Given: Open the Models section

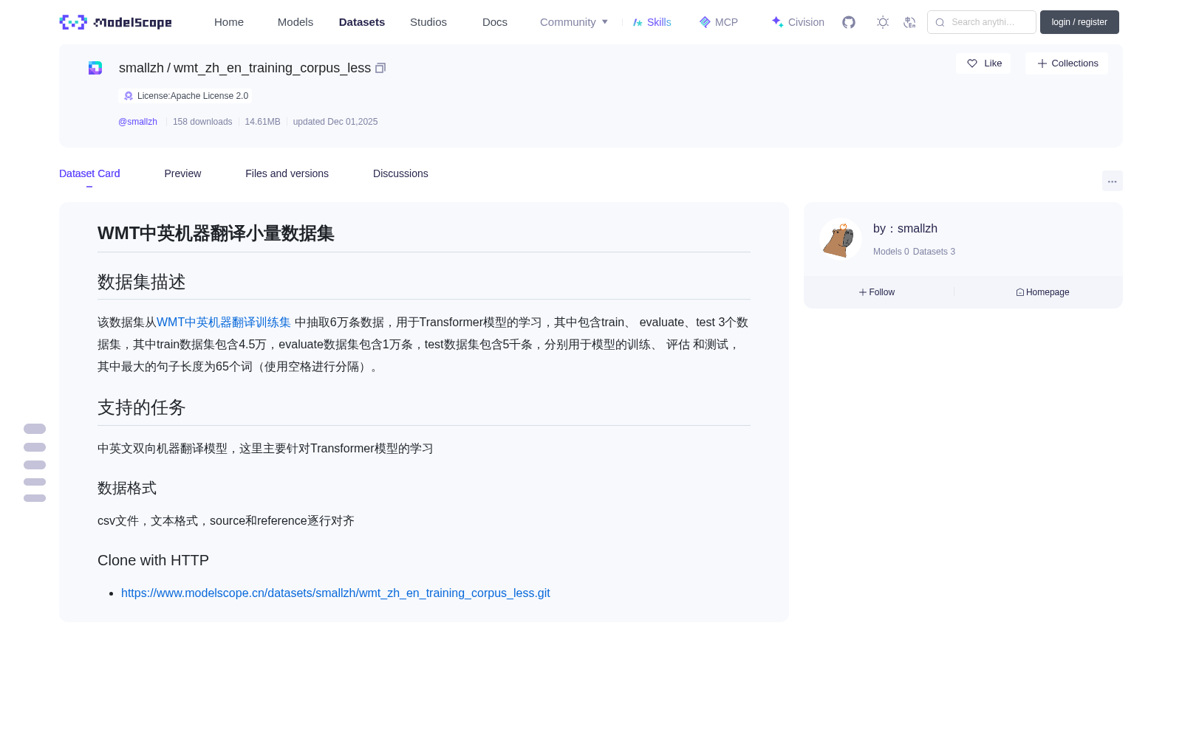Looking at the screenshot, I should (x=295, y=22).
